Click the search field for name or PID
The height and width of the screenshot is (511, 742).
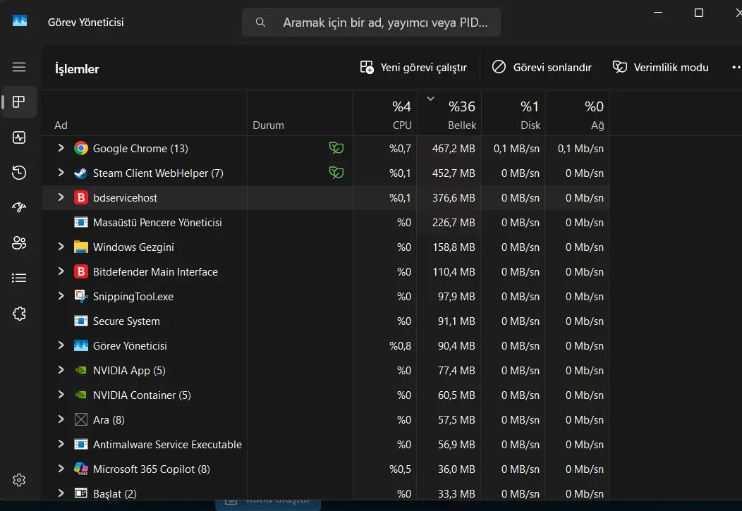(371, 23)
